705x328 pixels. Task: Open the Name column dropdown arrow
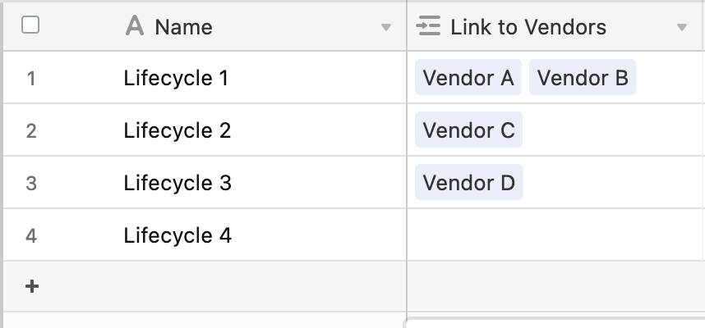point(385,27)
